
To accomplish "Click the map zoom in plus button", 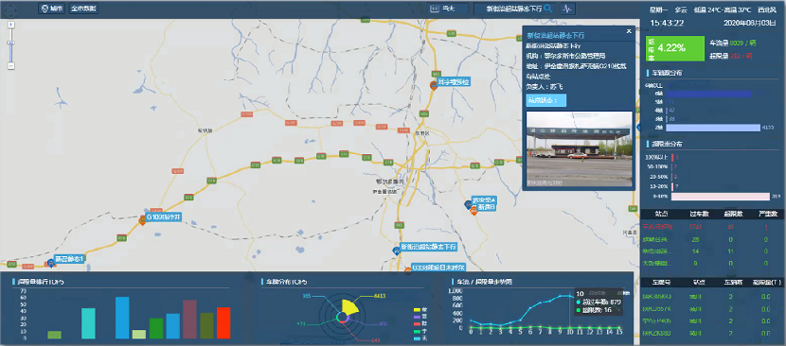I will point(11,24).
